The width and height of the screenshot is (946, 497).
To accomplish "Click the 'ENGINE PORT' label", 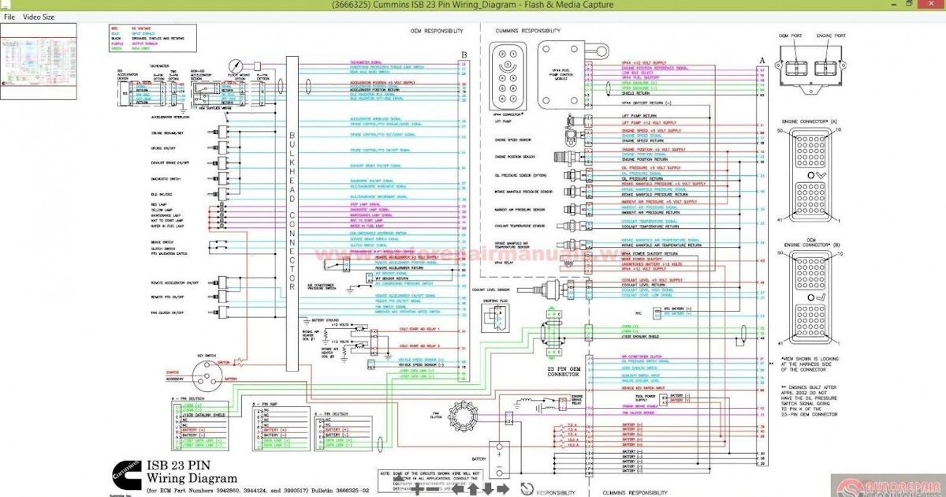I will pos(831,35).
